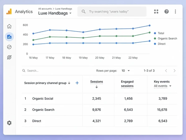Screen dimensions: 186x140
Task: Open the apps grid icon
Action: tap(156, 11)
